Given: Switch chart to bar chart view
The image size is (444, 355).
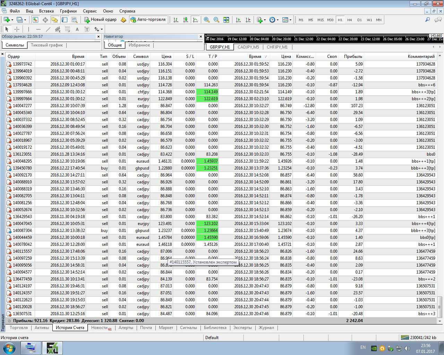Looking at the screenshot, I should (x=176, y=20).
